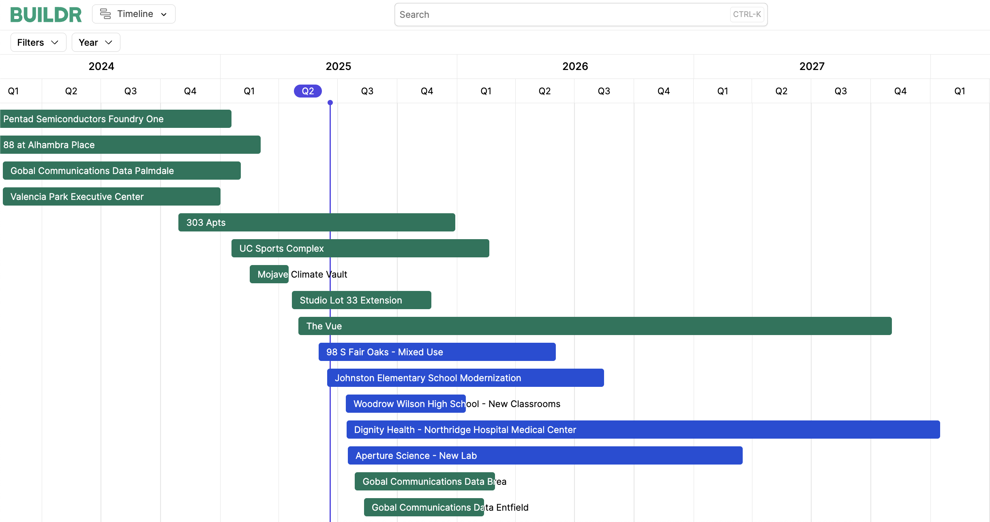Screen dimensions: 990x522
Task: Open the Filters dropdown
Action: pos(38,42)
